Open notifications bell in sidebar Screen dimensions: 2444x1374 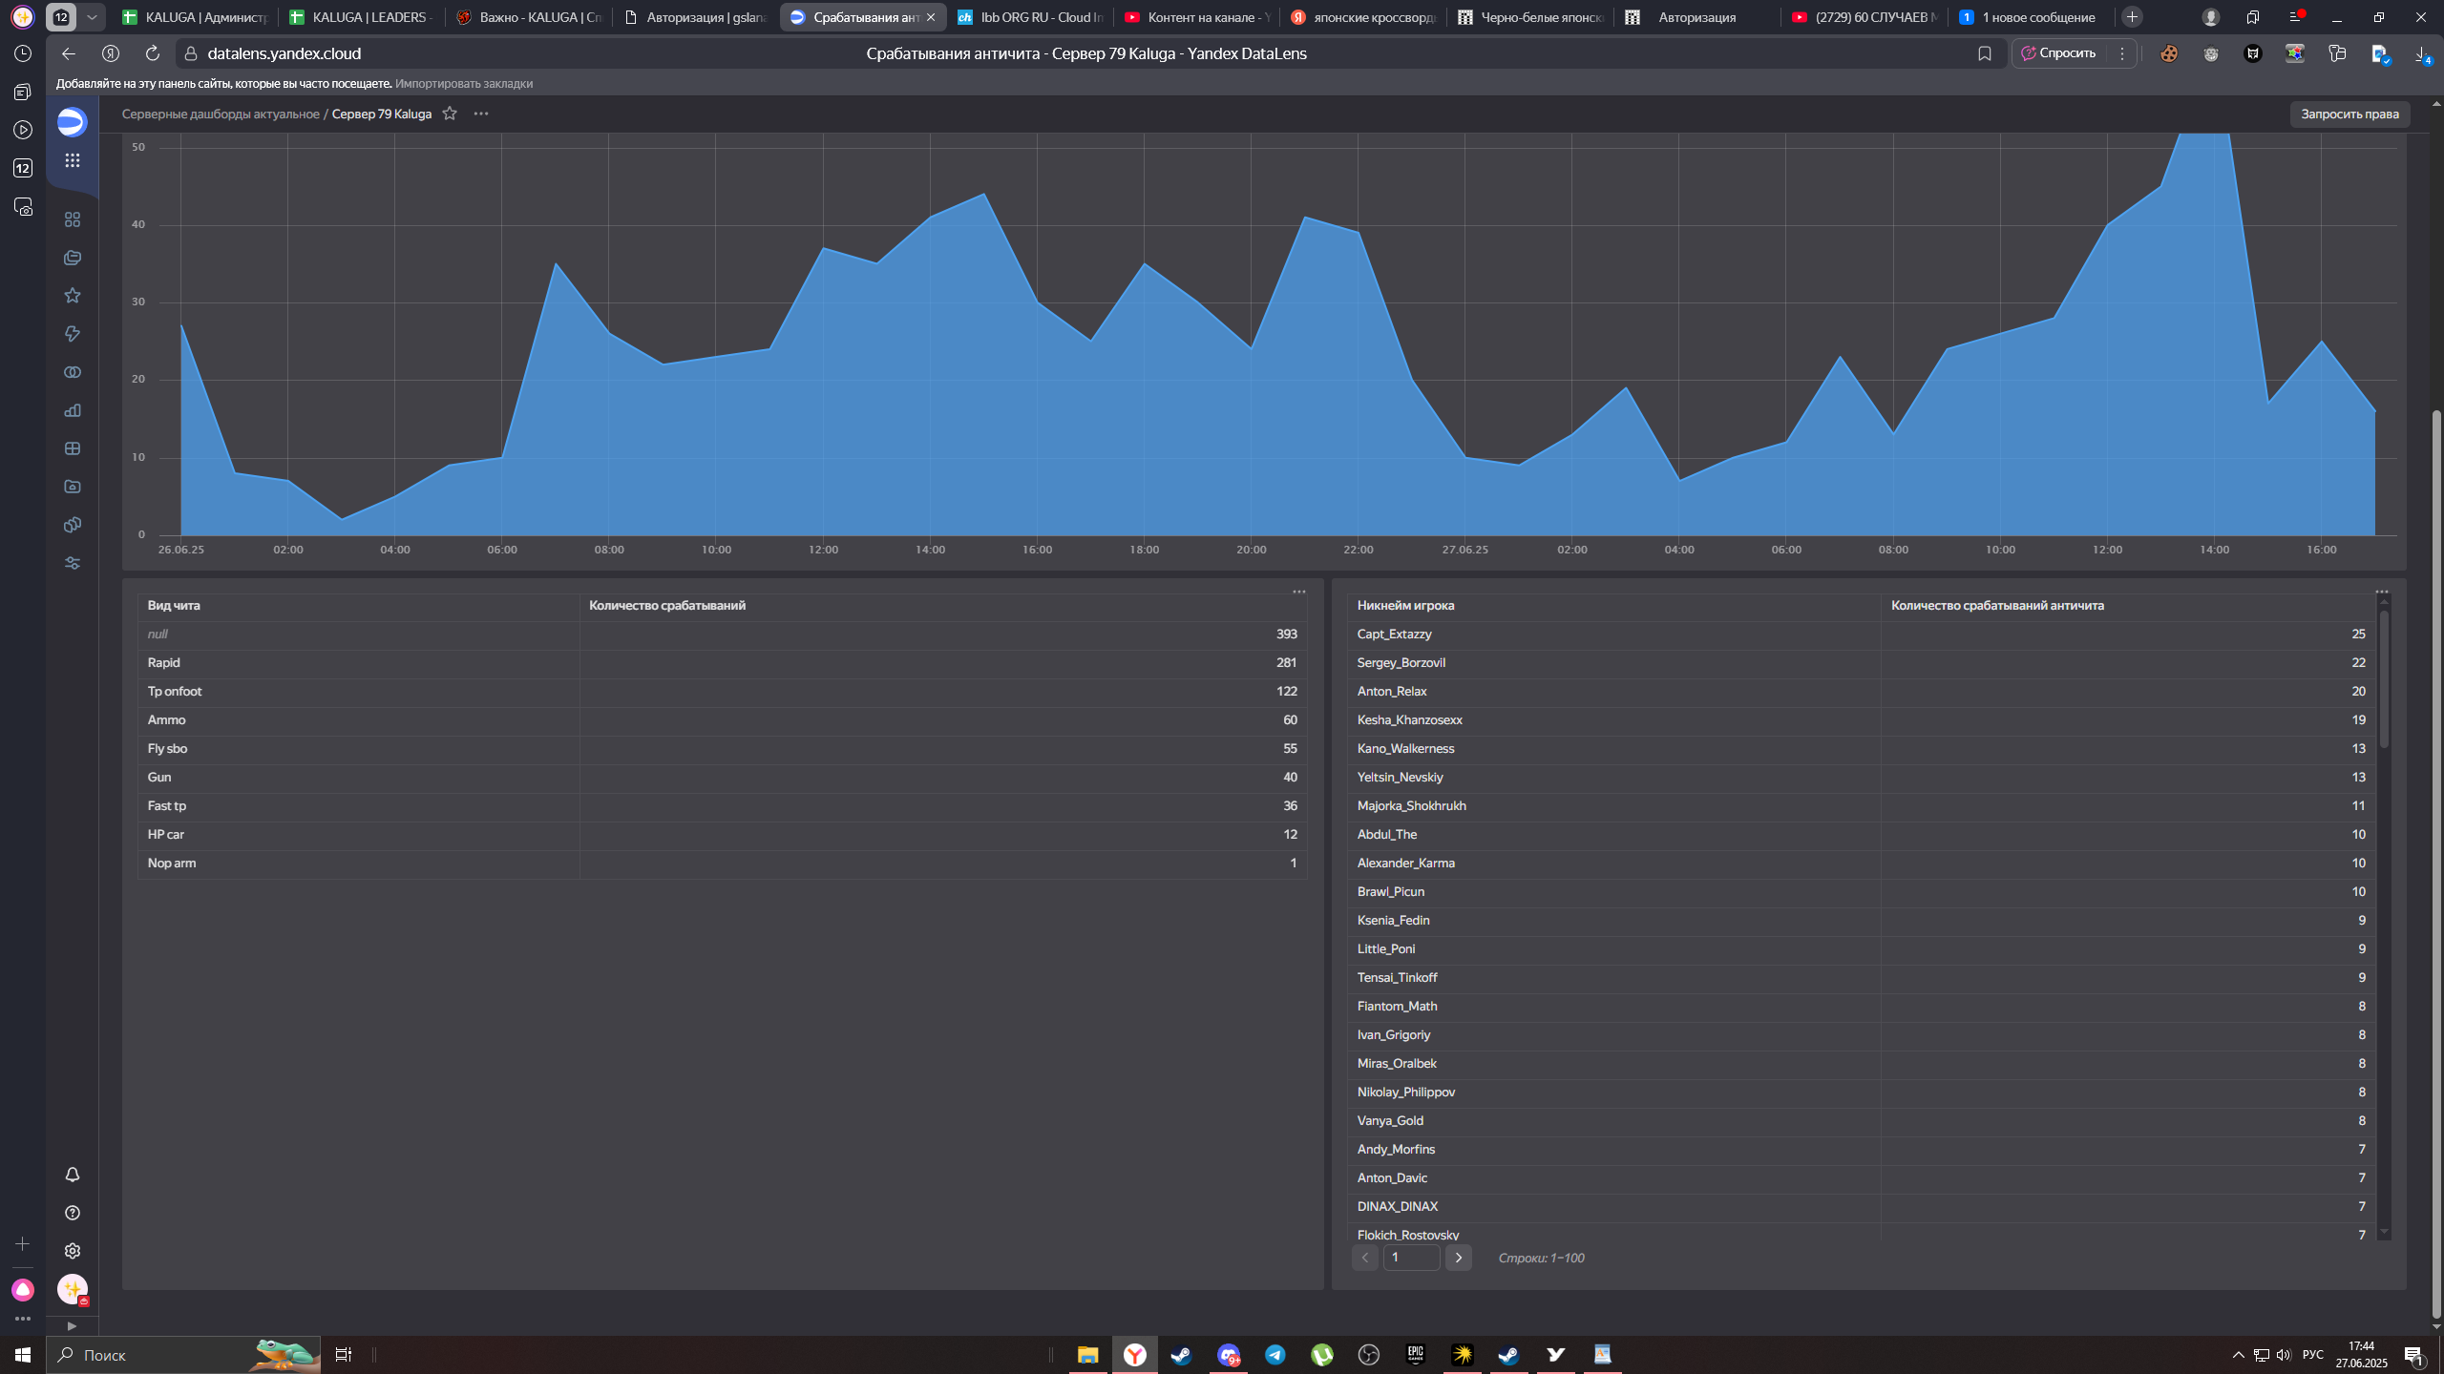(72, 1175)
